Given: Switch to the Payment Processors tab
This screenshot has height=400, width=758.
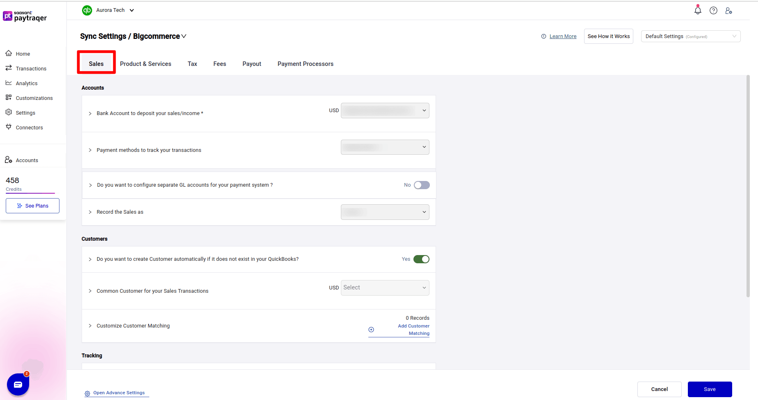Looking at the screenshot, I should pyautogui.click(x=305, y=63).
